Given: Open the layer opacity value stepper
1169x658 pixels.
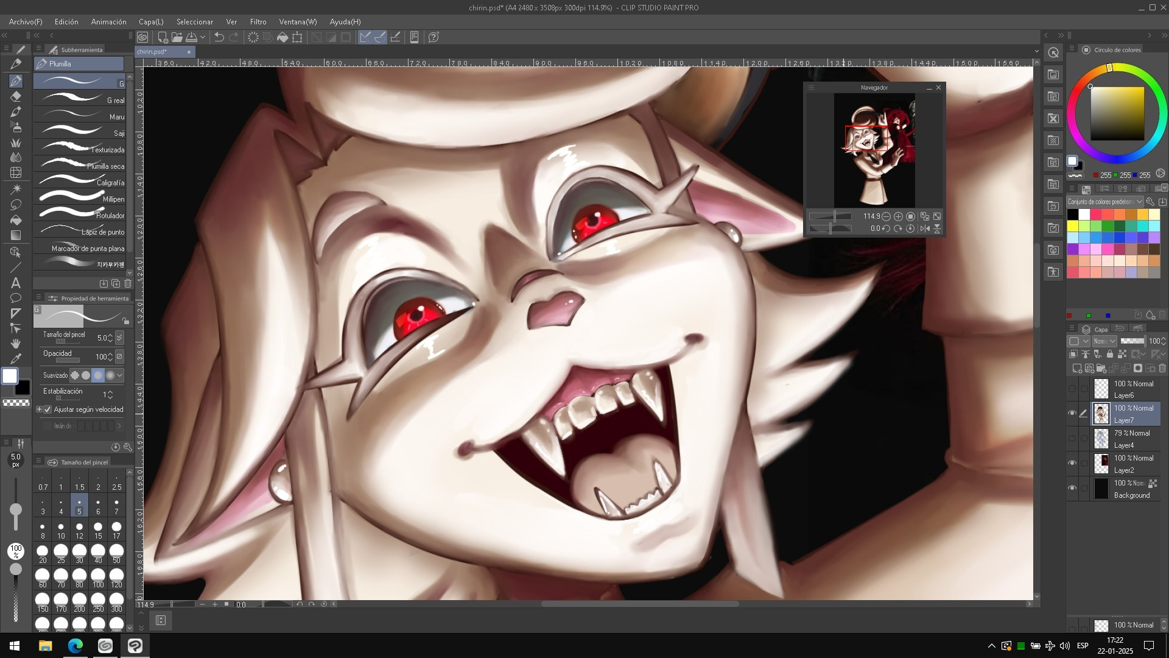Looking at the screenshot, I should 1164,341.
